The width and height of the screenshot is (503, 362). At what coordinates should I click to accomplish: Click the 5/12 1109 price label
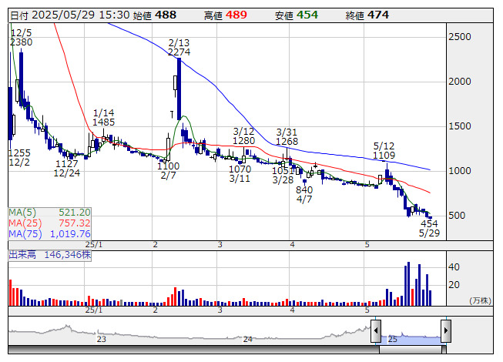[384, 151]
